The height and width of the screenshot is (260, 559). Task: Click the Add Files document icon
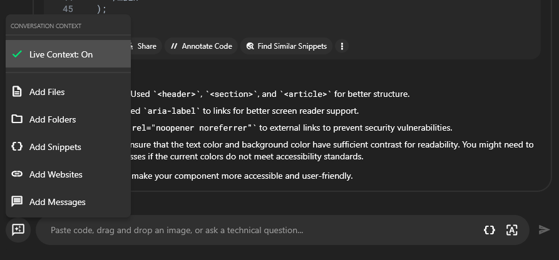coord(17,91)
